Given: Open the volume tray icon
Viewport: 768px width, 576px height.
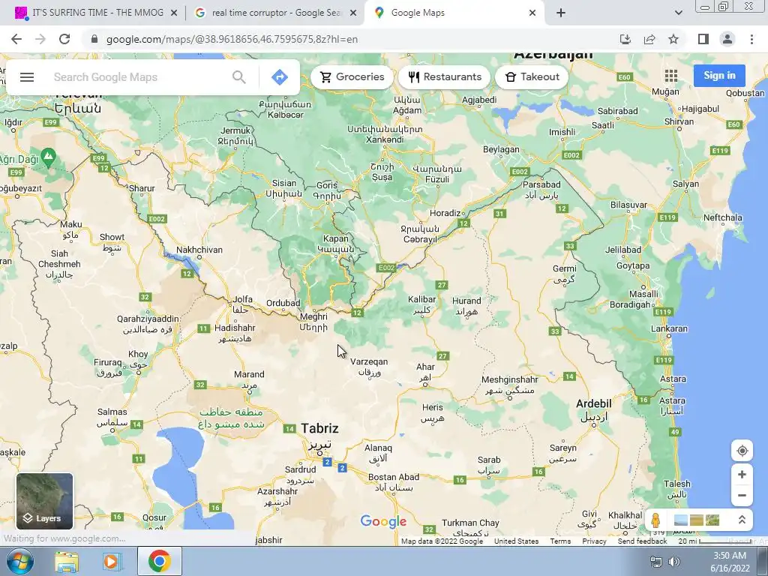Looking at the screenshot, I should click(674, 561).
